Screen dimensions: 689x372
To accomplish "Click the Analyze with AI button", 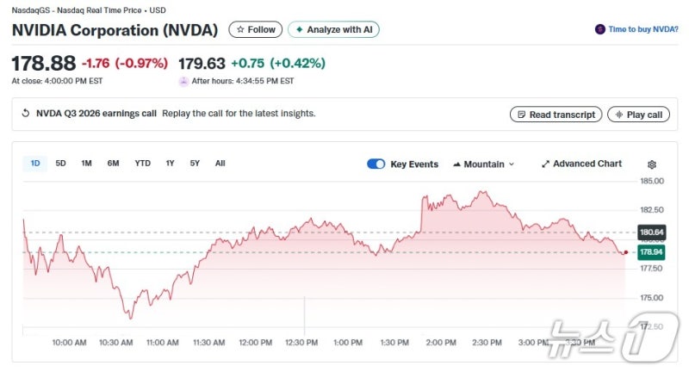I will 333,29.
